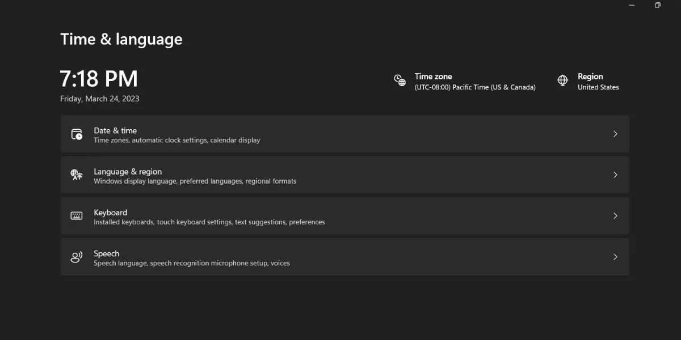The width and height of the screenshot is (681, 340).
Task: Click the Date & time calendar-clock icon
Action: (77, 134)
